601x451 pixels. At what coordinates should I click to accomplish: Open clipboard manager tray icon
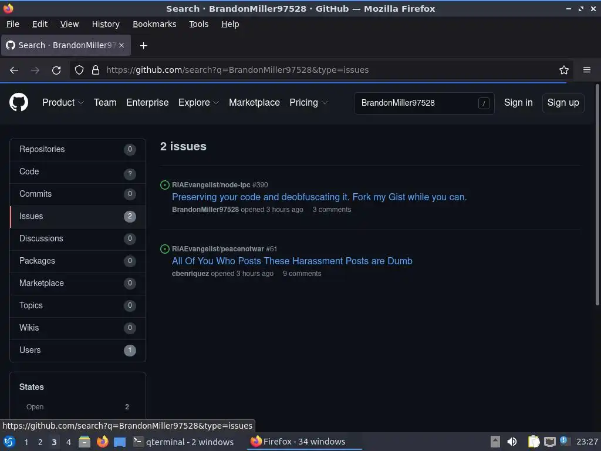(534, 442)
